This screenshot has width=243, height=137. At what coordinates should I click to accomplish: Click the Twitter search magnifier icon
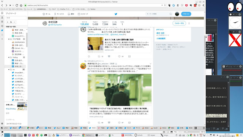(x=170, y=14)
